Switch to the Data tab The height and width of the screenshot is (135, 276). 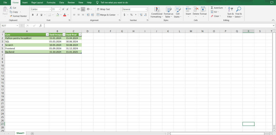coord(62,3)
